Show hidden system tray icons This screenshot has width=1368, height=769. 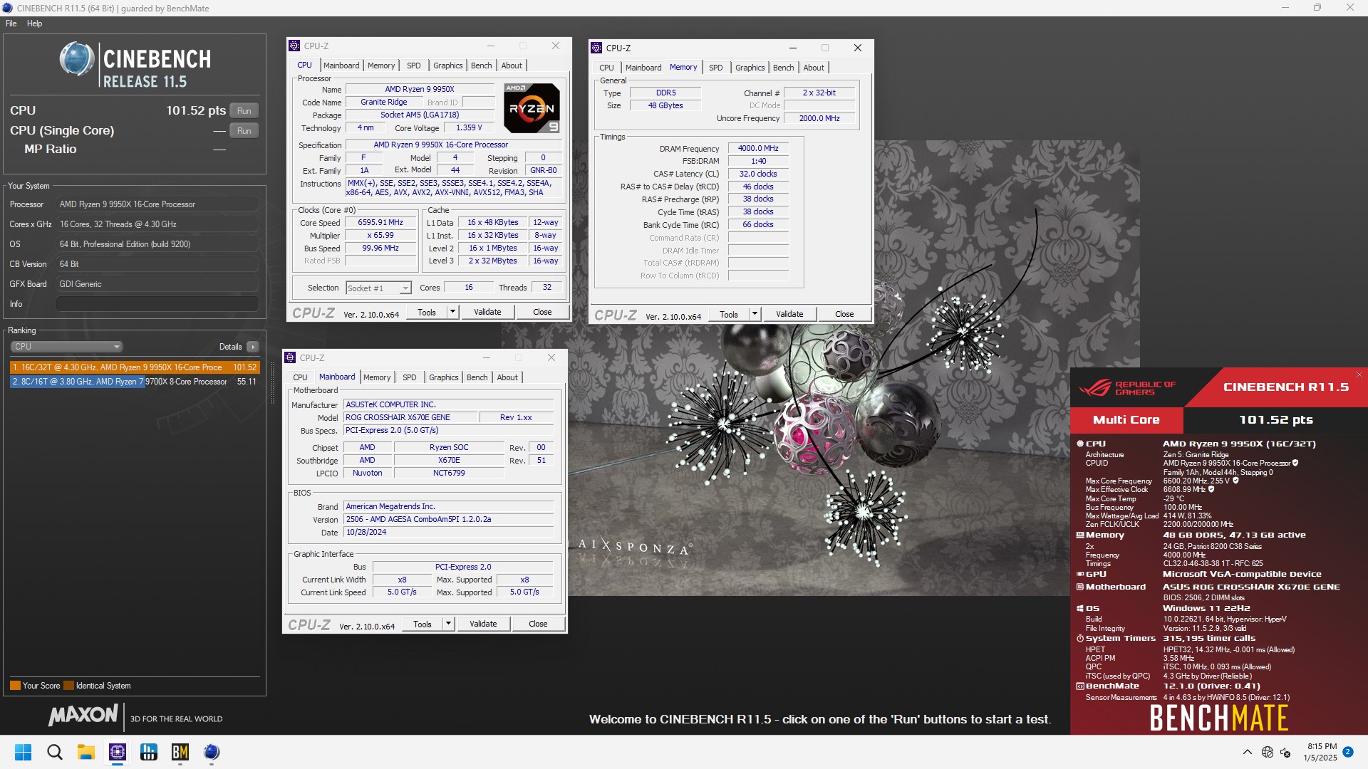point(1247,752)
